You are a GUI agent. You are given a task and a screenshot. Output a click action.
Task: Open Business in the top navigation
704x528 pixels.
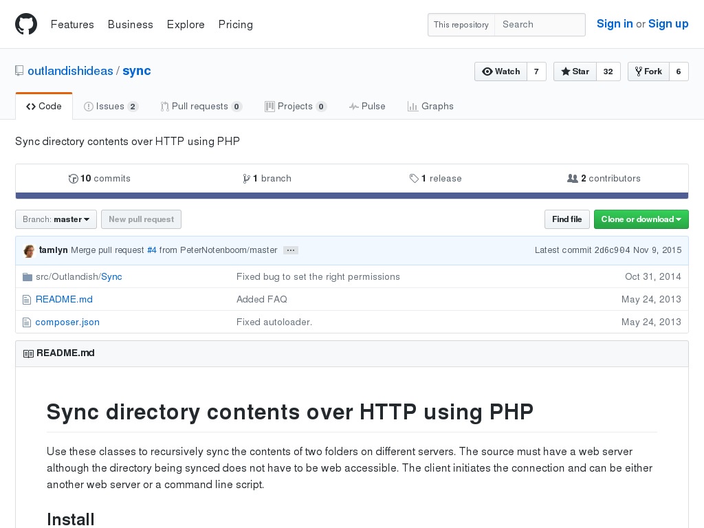point(130,24)
